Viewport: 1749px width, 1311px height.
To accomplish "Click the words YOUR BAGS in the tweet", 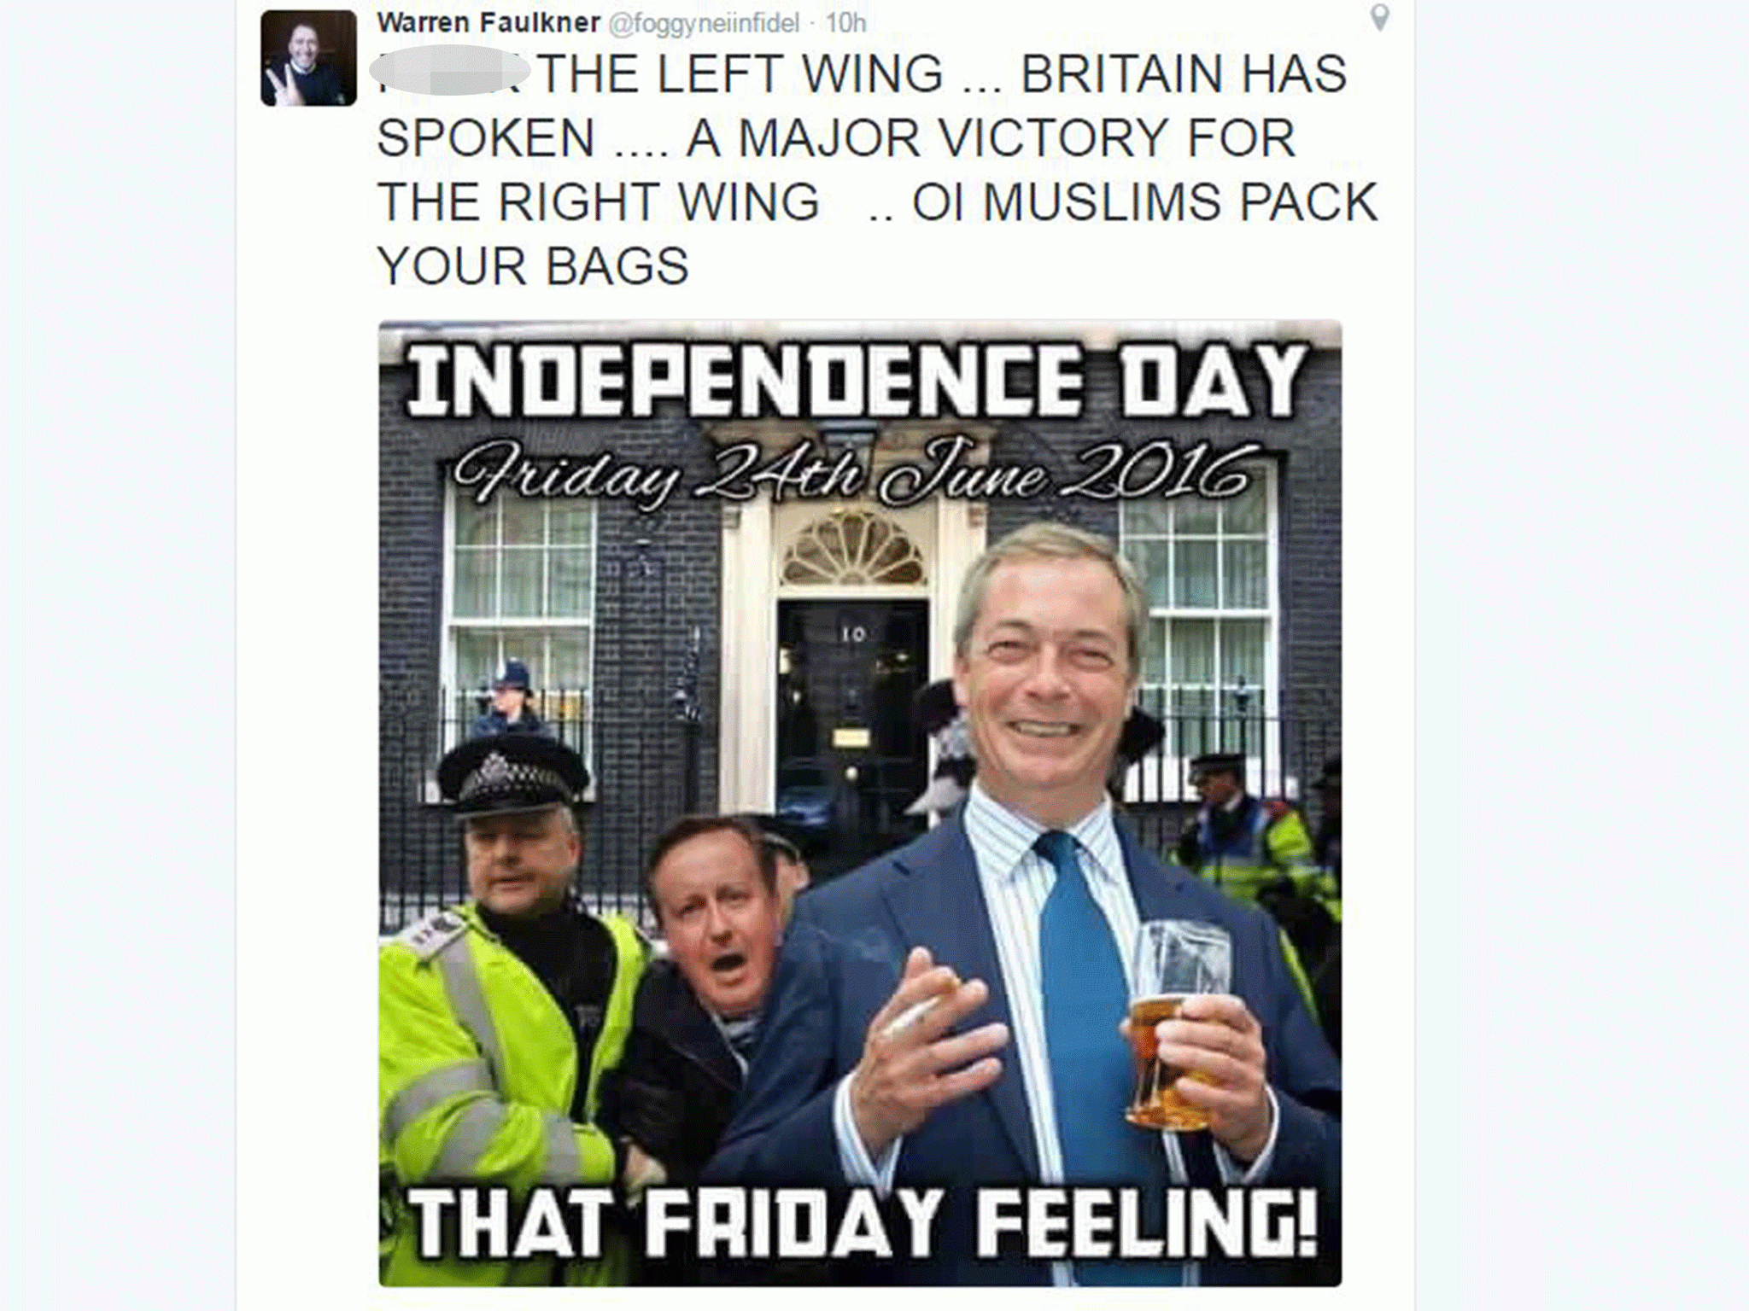I will click(533, 266).
